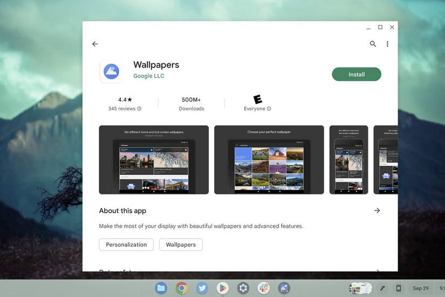Open the third phone screenshot thumbnail
The width and height of the screenshot is (445, 297).
(349, 160)
